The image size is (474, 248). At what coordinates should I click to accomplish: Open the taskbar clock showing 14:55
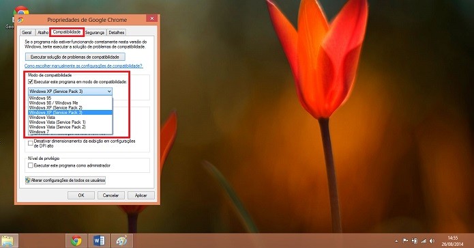tap(452, 241)
